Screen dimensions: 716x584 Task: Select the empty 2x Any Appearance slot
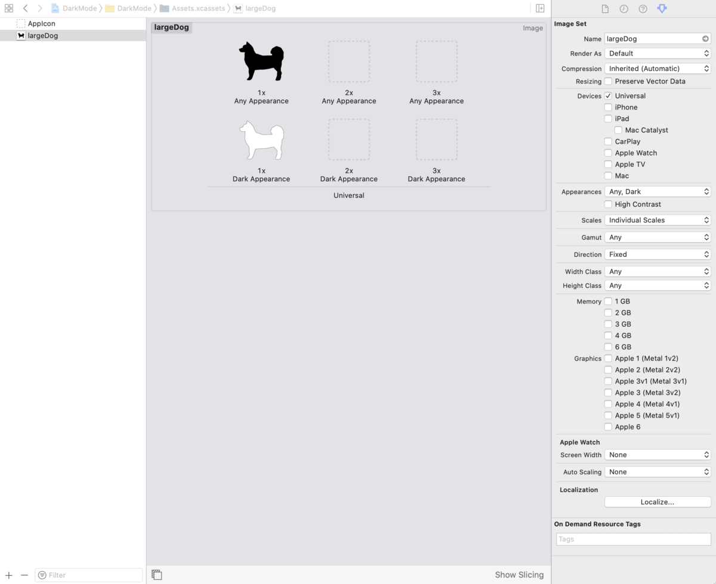[x=349, y=61]
